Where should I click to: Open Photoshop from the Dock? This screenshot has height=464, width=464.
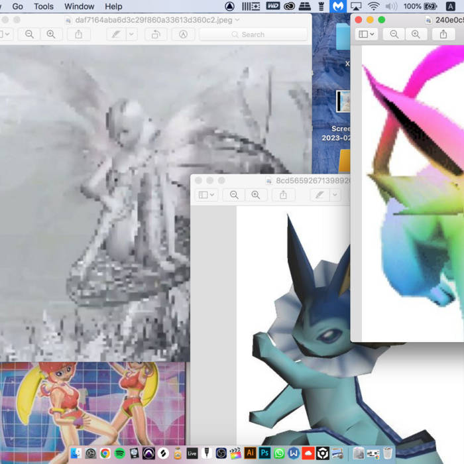pos(264,453)
